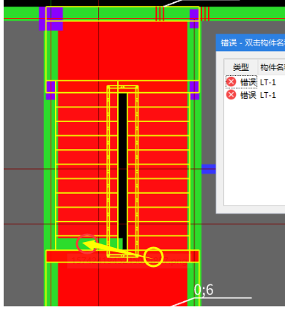Select the 构件名称 column header in the error list
The height and width of the screenshot is (310, 285).
pyautogui.click(x=272, y=67)
